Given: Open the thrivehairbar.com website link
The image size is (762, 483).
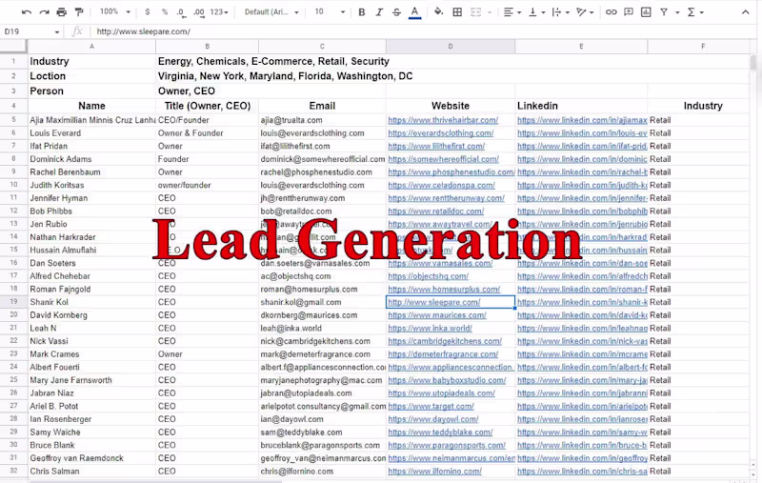Looking at the screenshot, I should [443, 120].
